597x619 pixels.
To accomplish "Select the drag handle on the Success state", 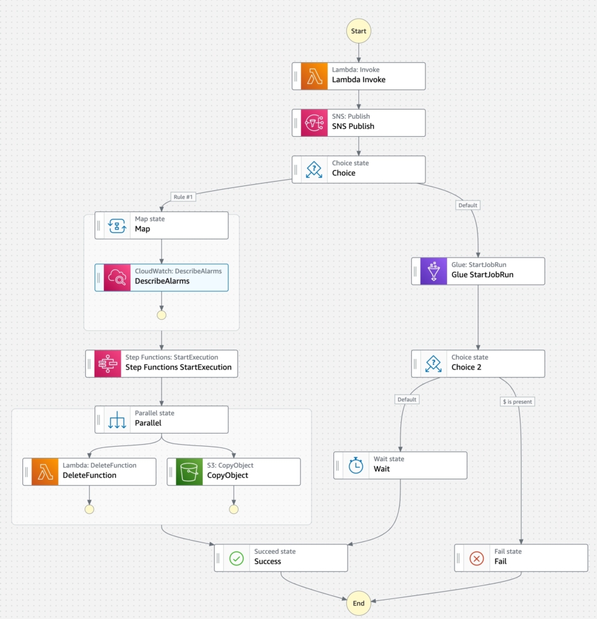I will click(x=218, y=558).
